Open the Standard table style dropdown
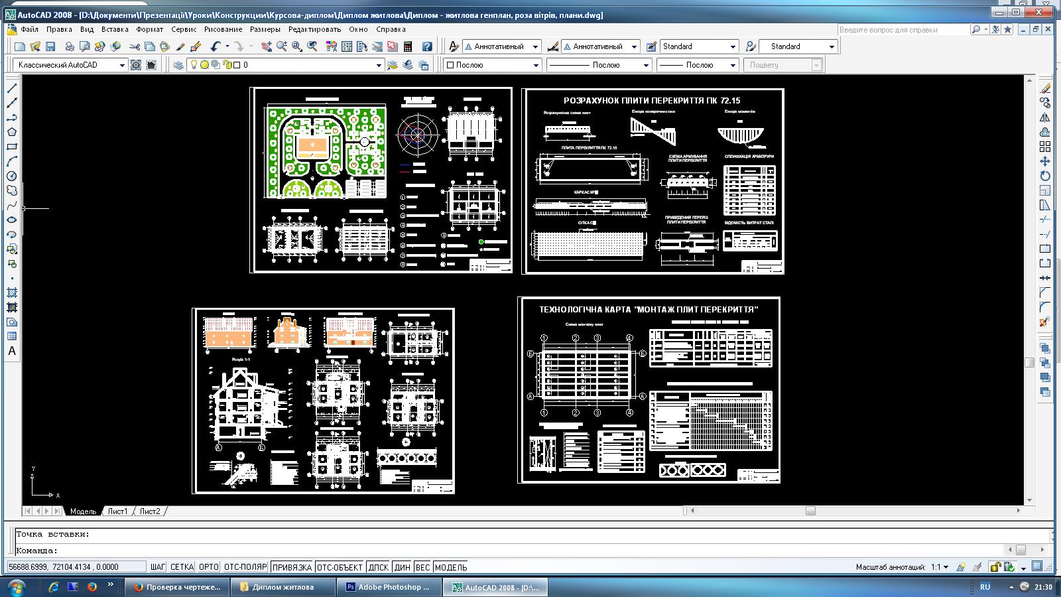 [699, 46]
